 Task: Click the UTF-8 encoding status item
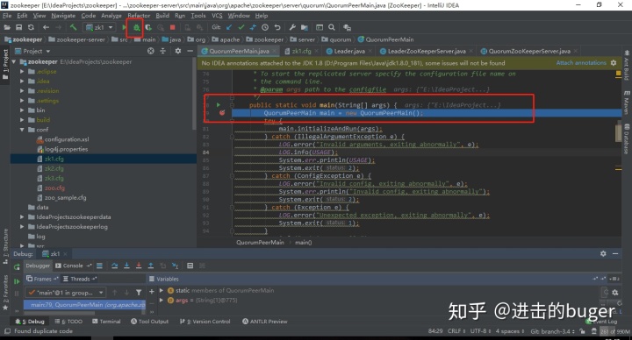pyautogui.click(x=479, y=331)
